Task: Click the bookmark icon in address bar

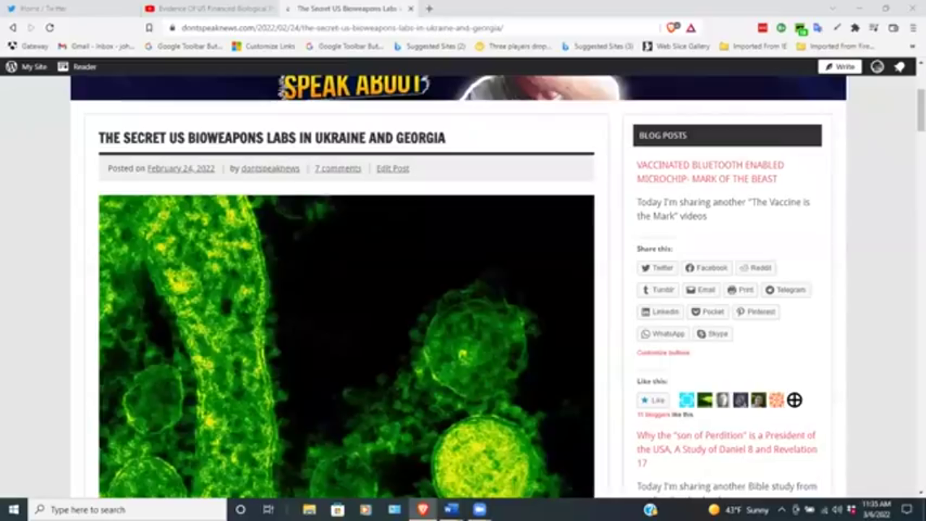Action: coord(149,27)
